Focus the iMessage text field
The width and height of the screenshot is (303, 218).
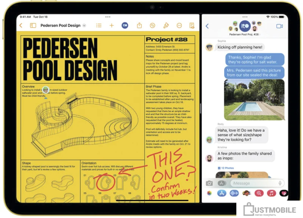257,183
